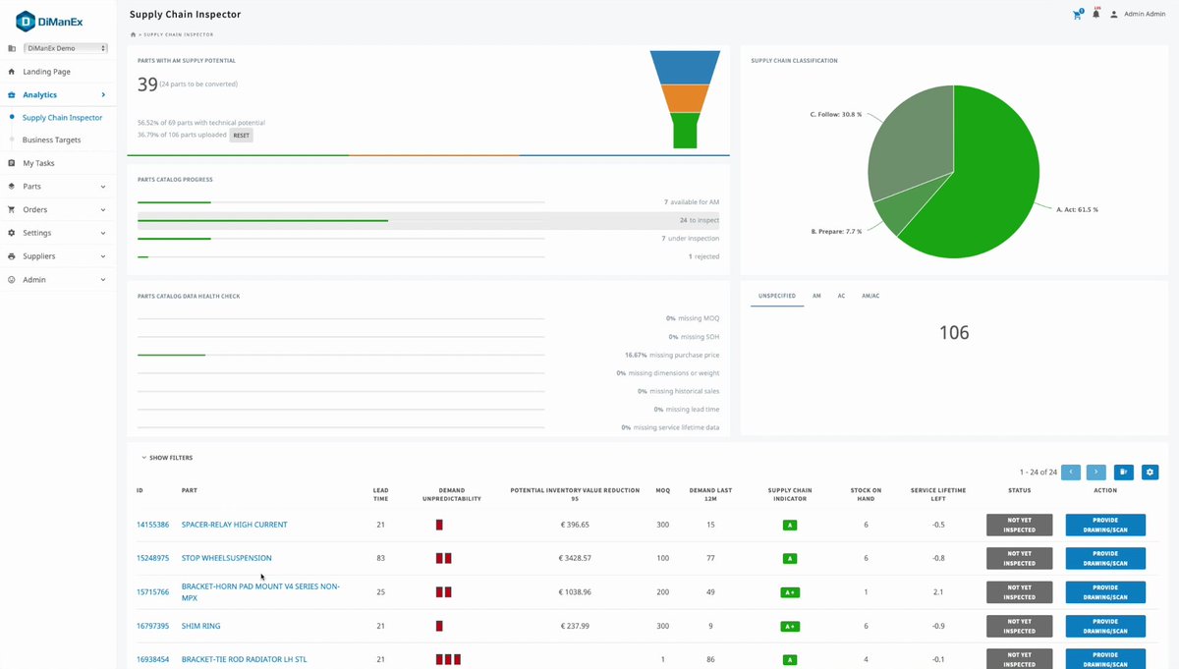Open the DiManEx Demo company dropdown

click(65, 48)
